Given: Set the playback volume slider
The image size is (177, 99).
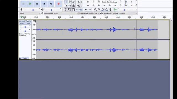Looking at the screenshot, I should (53, 10).
